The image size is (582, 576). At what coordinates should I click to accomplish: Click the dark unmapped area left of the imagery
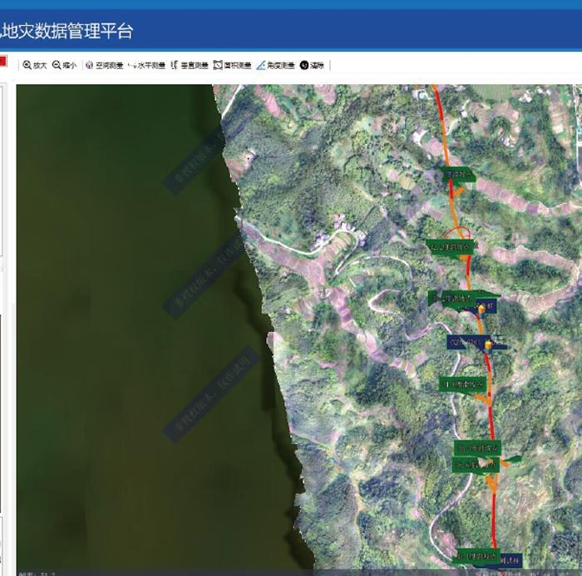(x=108, y=333)
